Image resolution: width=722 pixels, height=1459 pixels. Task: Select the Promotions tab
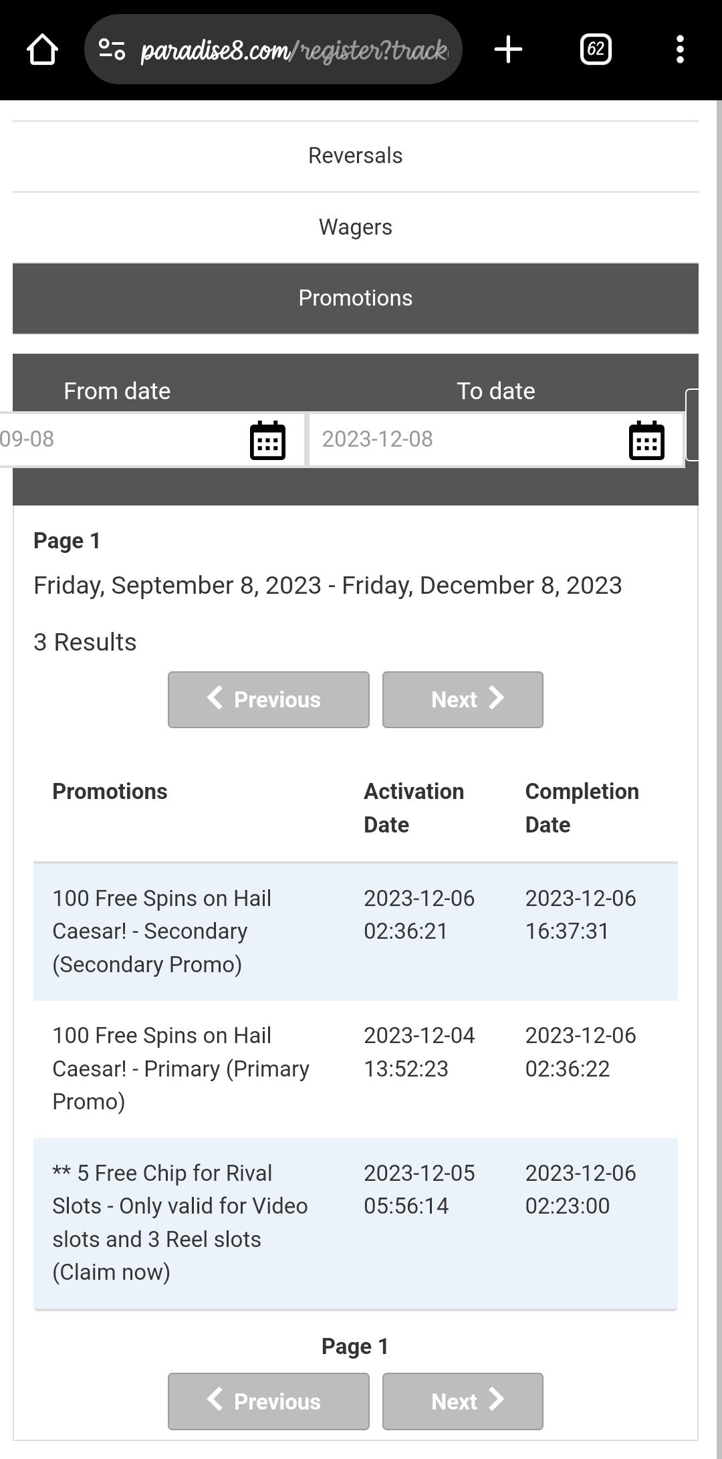point(355,298)
